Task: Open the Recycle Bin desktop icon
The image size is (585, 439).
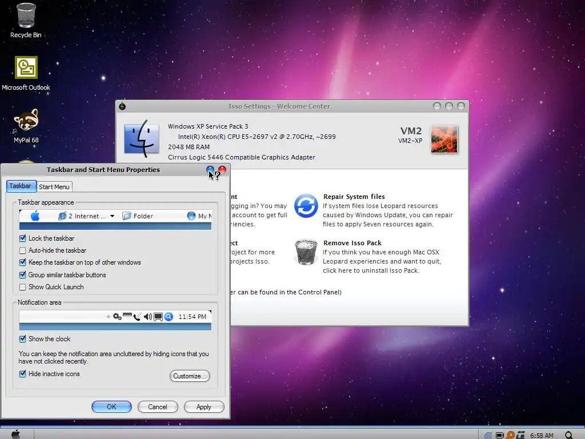Action: pyautogui.click(x=26, y=21)
